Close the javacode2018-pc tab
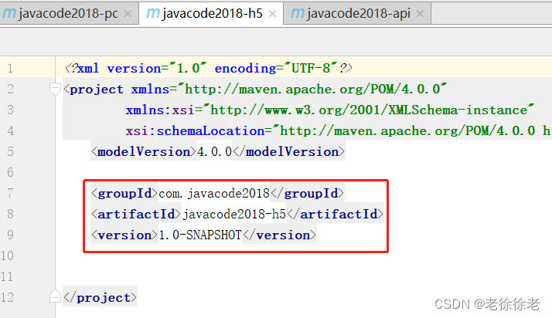Image resolution: width=552 pixels, height=318 pixels. 128,14
